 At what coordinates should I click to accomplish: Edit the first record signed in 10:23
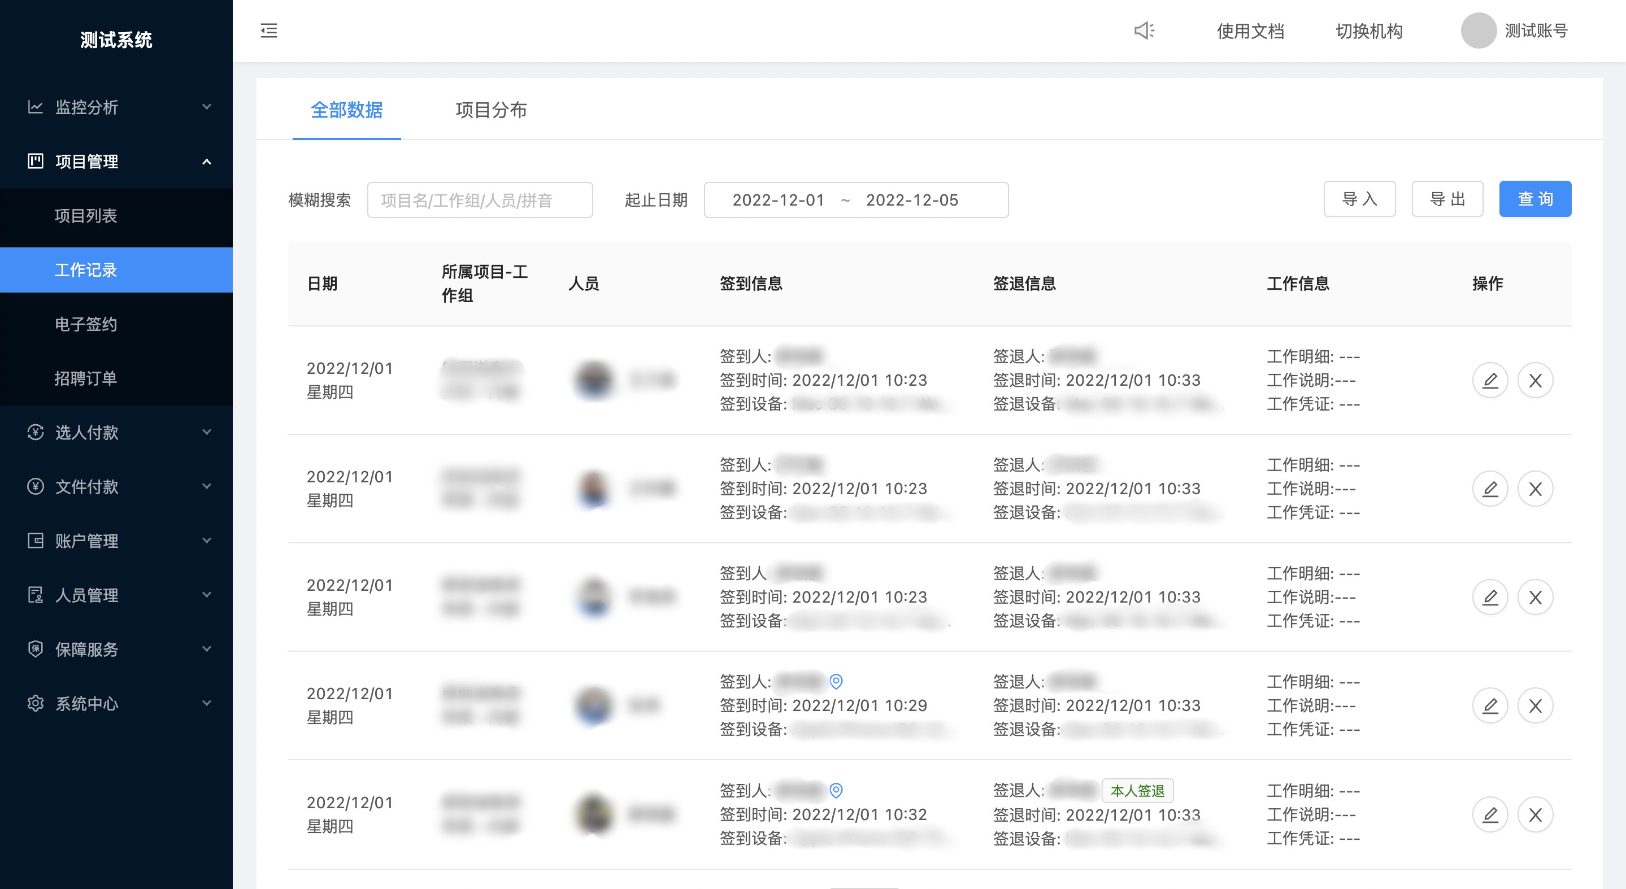pos(1490,381)
